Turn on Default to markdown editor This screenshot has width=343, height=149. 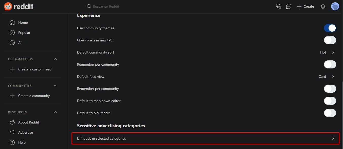tap(330, 101)
